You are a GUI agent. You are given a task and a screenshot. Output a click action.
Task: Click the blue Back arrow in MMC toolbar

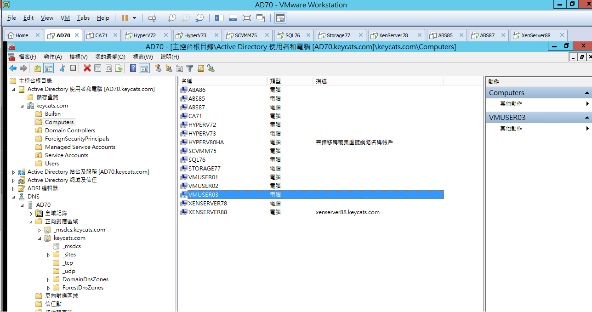click(x=13, y=68)
